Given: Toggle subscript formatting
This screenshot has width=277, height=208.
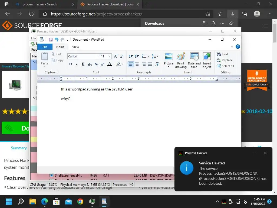Looking at the screenshot, I should coord(96,64).
